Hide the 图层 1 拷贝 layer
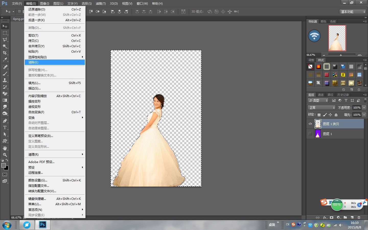This screenshot has height=230, width=368. [x=310, y=124]
